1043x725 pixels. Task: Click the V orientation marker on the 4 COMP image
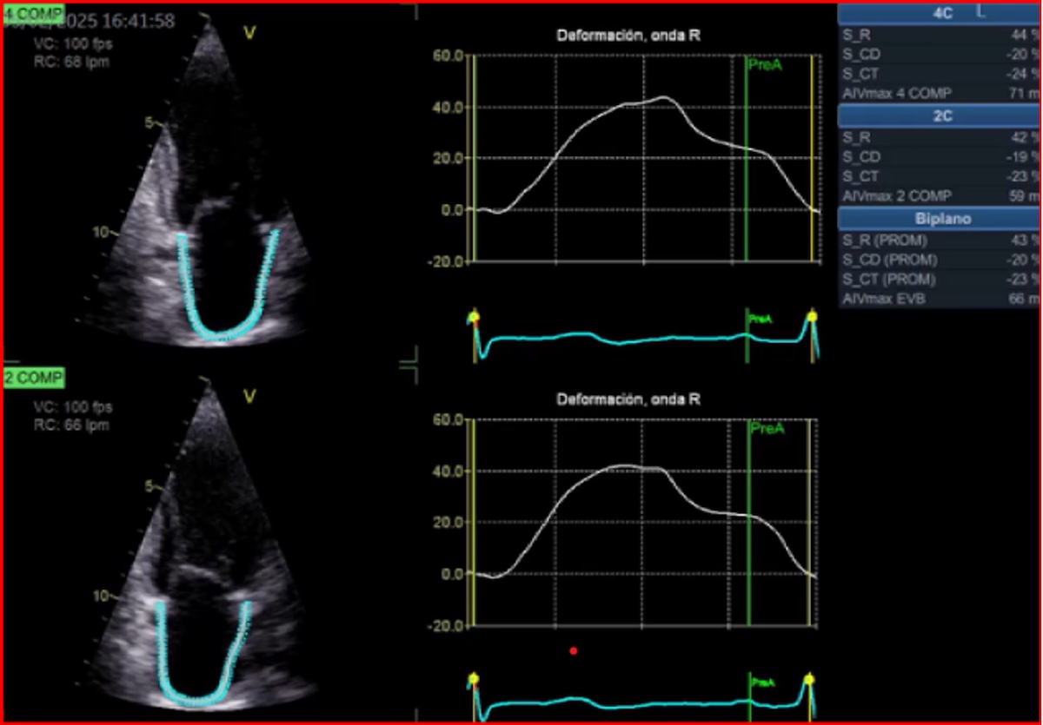point(249,32)
